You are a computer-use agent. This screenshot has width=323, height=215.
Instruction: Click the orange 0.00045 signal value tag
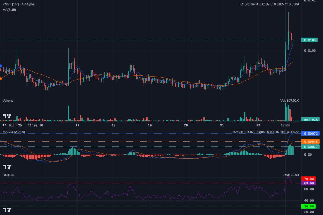click(x=310, y=142)
